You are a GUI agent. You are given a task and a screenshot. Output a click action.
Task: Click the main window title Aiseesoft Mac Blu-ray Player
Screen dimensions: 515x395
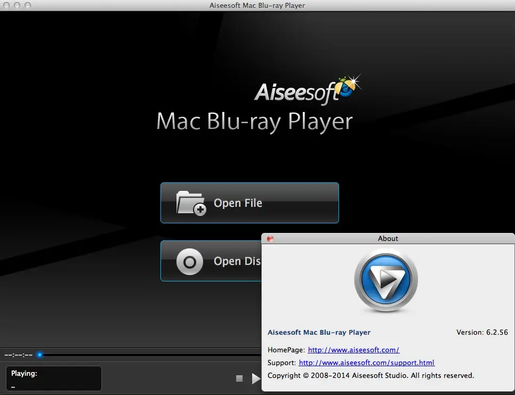pos(257,5)
